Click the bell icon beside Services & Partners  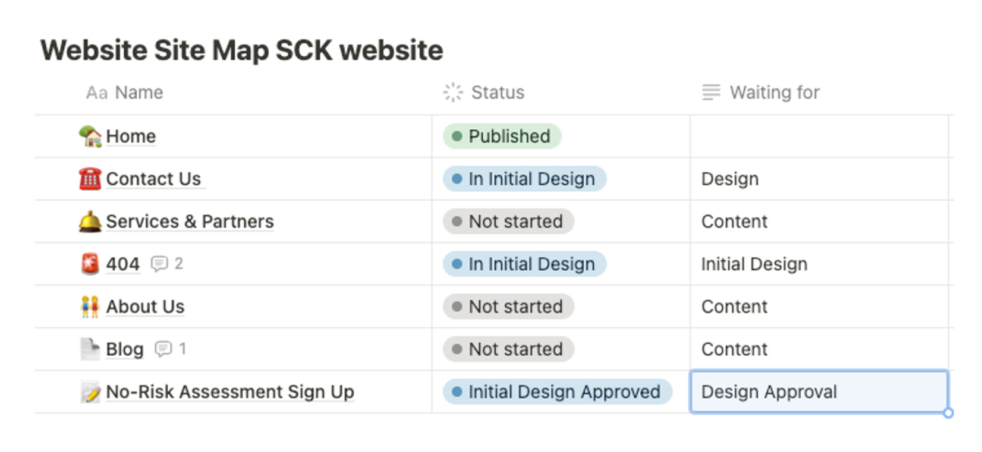(x=90, y=222)
